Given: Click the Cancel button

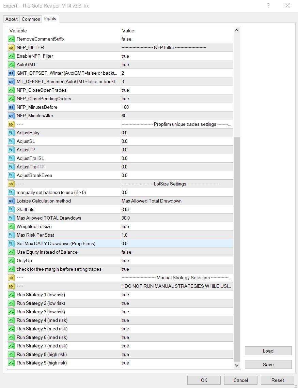Looking at the screenshot, I should [241, 380].
